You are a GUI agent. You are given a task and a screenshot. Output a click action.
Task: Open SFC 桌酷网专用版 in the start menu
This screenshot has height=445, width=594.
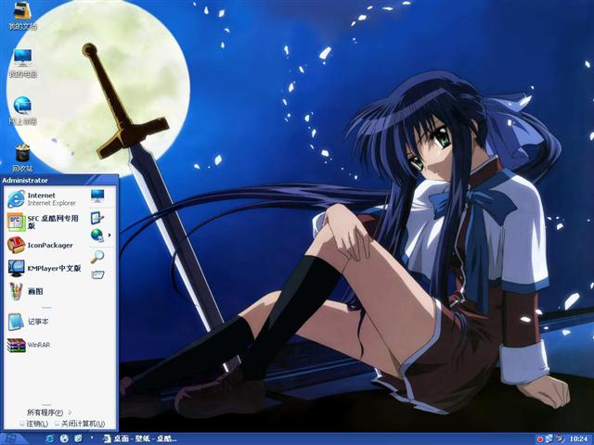[44, 222]
